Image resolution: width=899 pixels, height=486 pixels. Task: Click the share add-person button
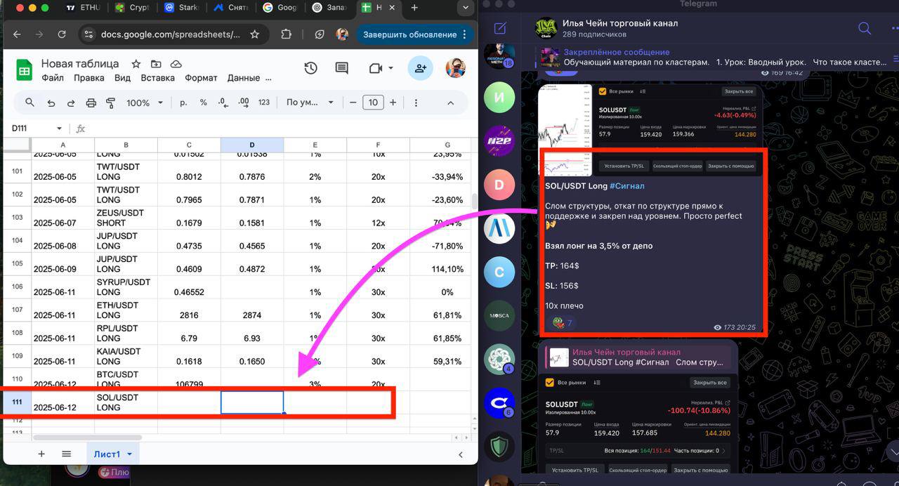point(420,68)
